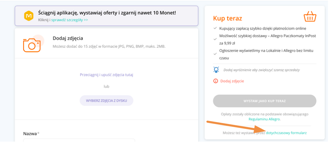Screen dimensions: 329x146
Task: Open the sprawdź szczegóły link
Action: pyautogui.click(x=70, y=20)
